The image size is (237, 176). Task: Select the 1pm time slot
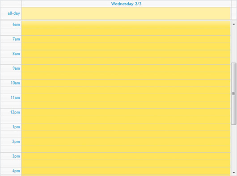[126, 127]
